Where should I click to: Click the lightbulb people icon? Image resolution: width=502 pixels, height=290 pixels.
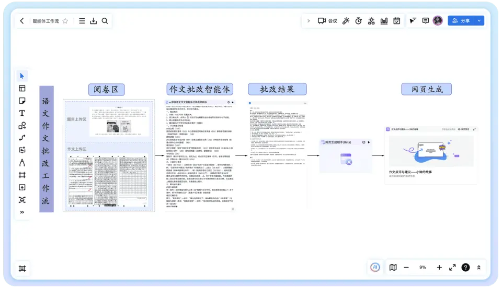point(371,21)
